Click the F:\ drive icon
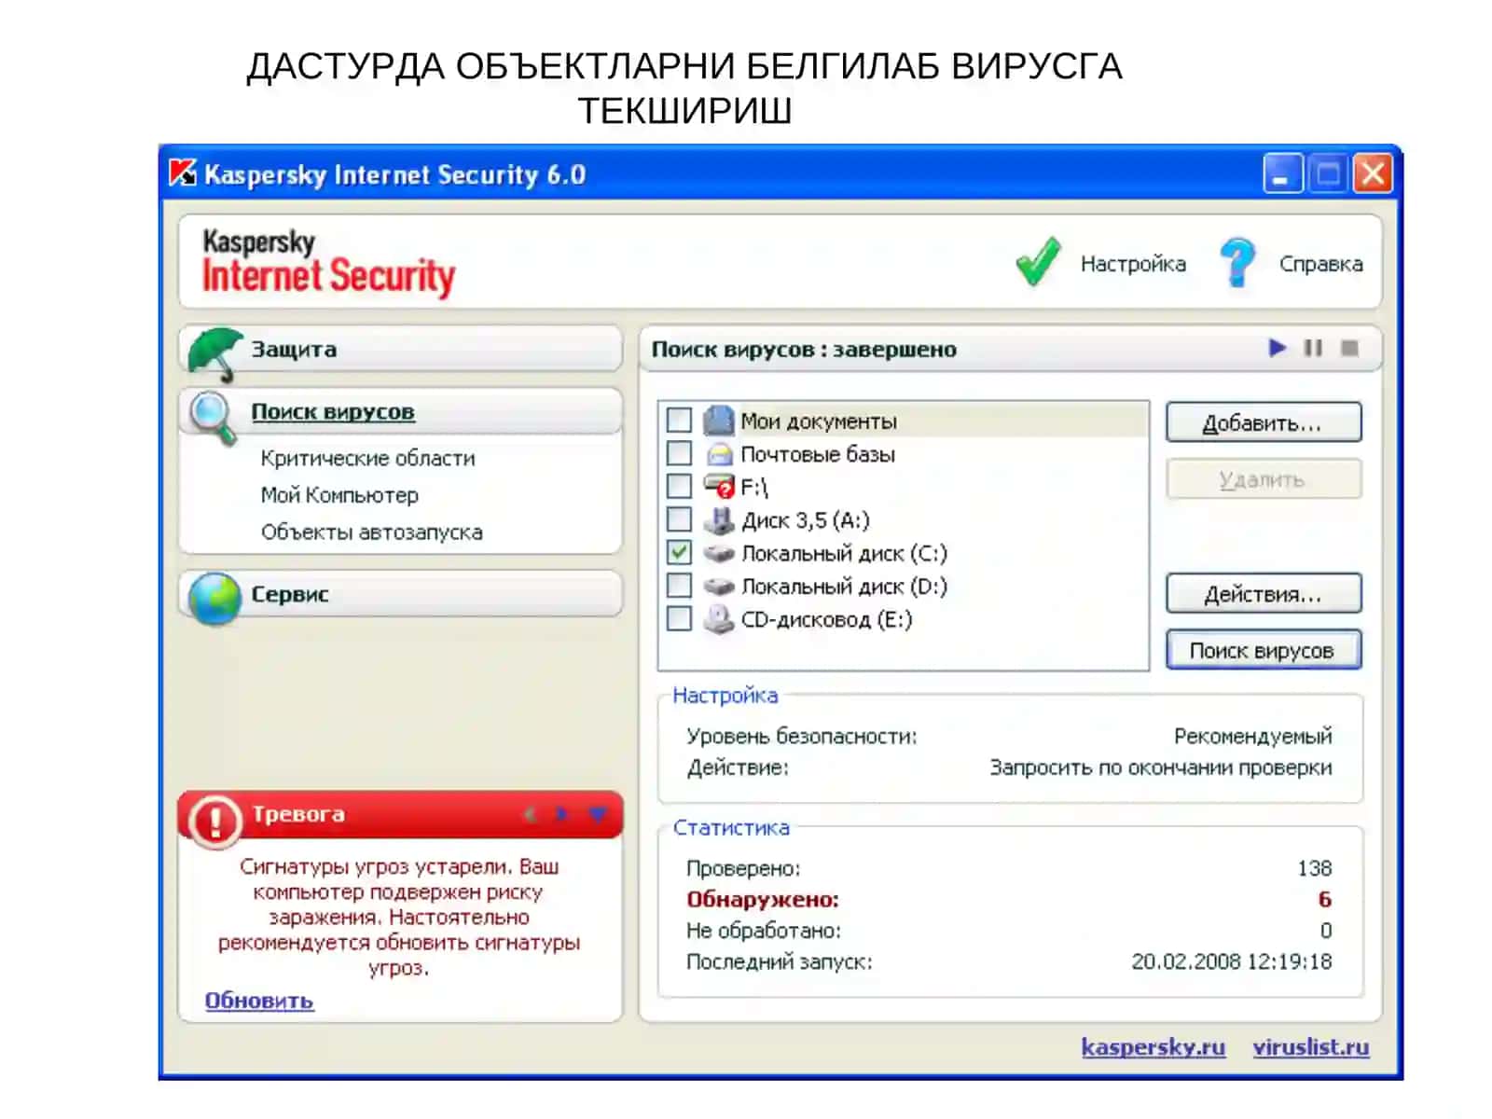Viewport: 1492px width, 1119px height. [x=719, y=486]
